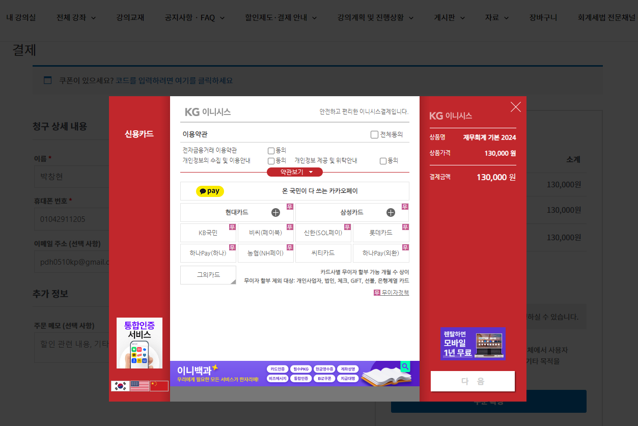The width and height of the screenshot is (638, 426).
Task: Agree to 개인정보의 수집 및 이용안내
Action: click(271, 161)
